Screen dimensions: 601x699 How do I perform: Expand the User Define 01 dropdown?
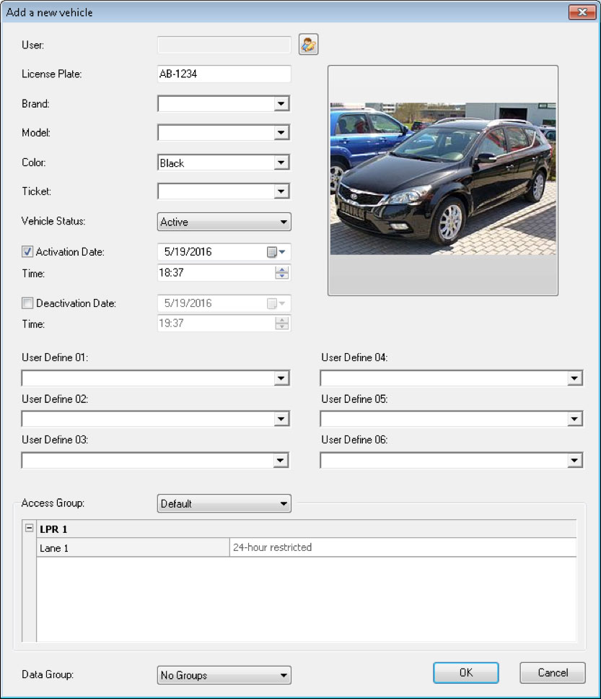(x=281, y=378)
